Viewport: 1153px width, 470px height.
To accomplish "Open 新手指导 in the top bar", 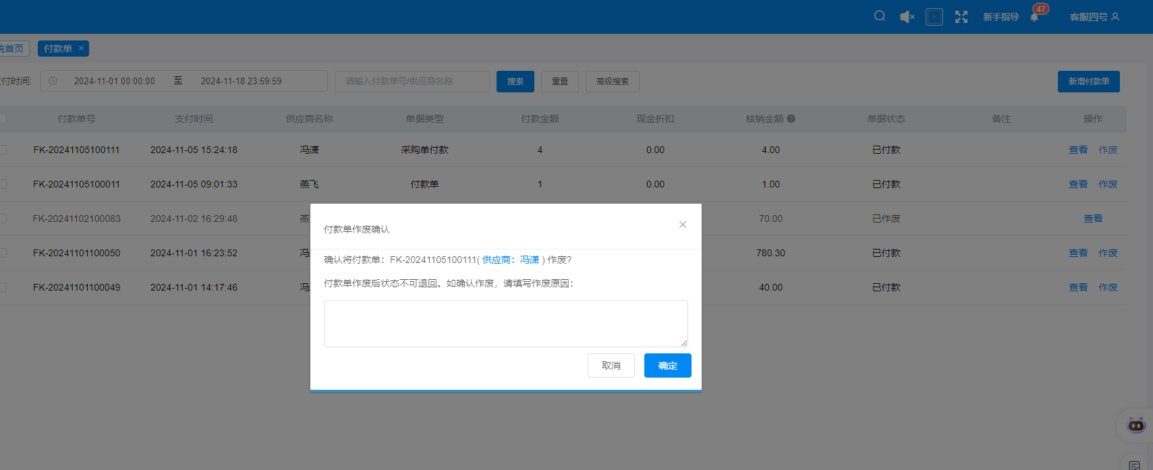I will coord(1001,17).
